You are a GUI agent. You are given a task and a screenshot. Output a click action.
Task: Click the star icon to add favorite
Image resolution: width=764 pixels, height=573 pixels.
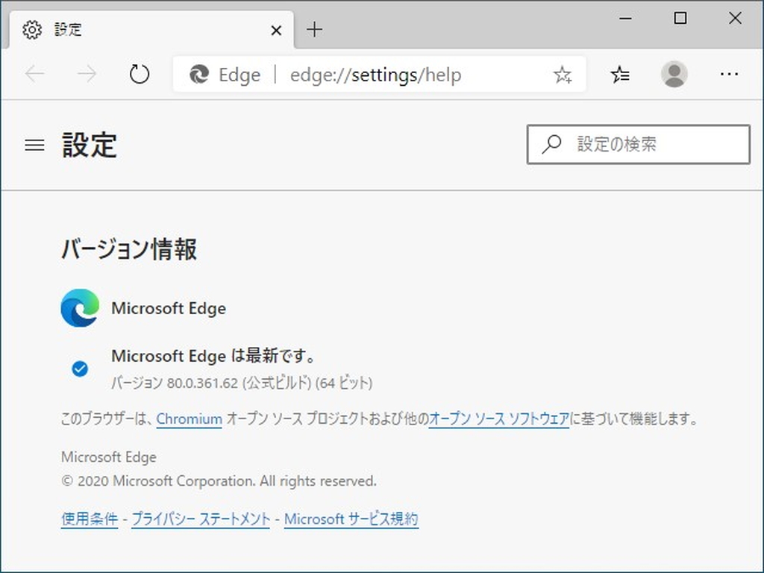pos(563,74)
